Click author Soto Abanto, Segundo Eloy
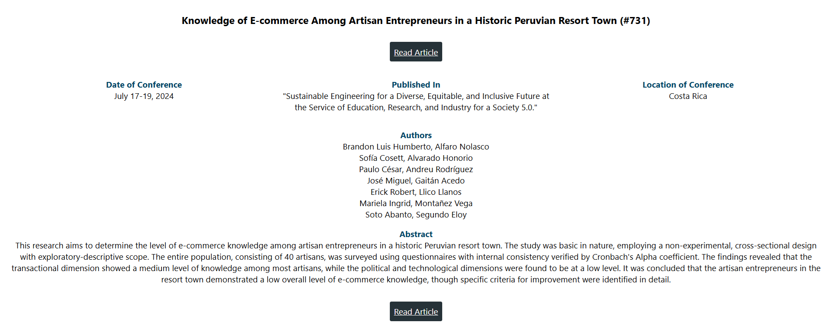Image resolution: width=832 pixels, height=336 pixels. pyautogui.click(x=416, y=215)
